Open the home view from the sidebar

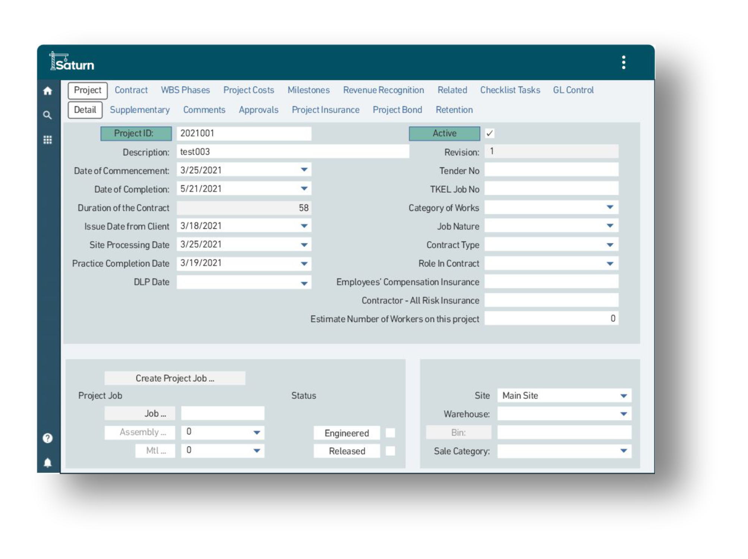47,91
